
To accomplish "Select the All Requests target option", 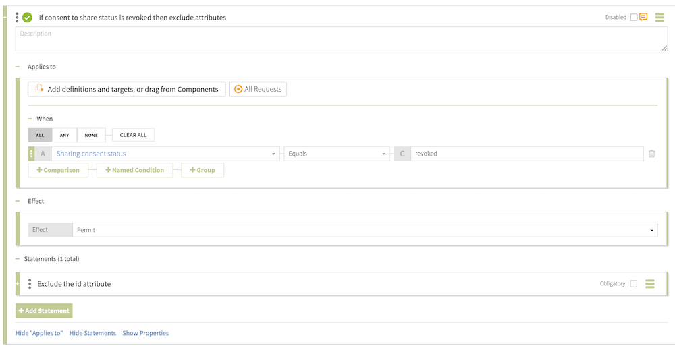I will [x=258, y=89].
